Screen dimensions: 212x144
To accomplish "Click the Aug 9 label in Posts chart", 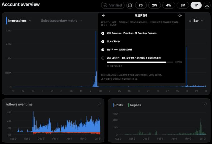I will 118,139.
